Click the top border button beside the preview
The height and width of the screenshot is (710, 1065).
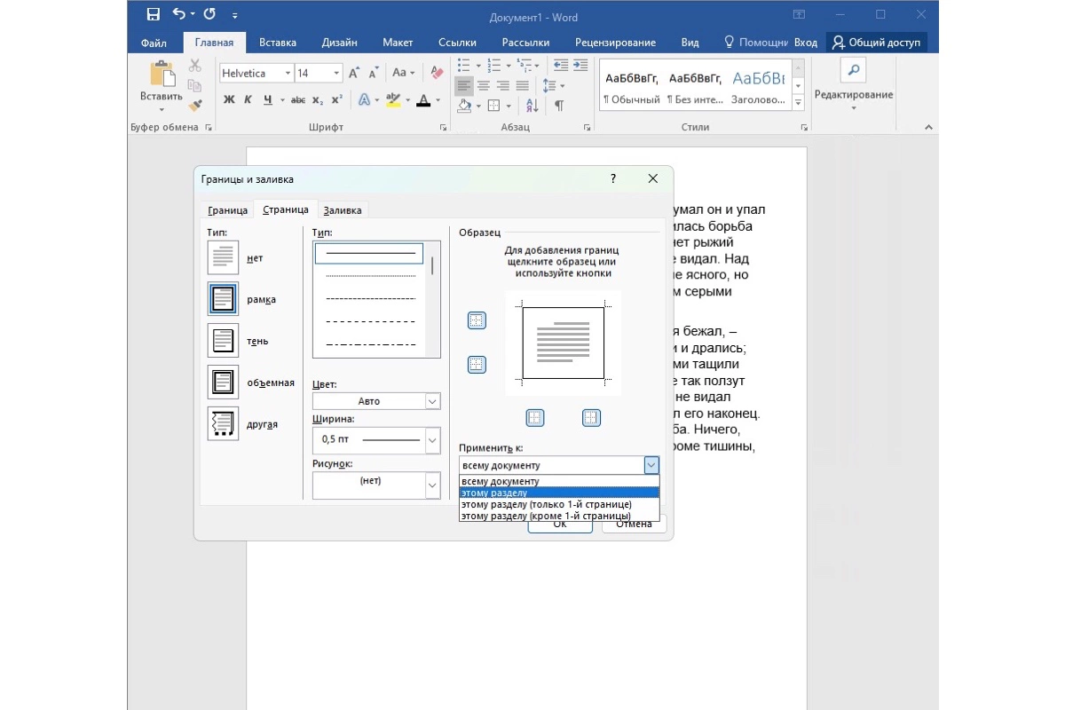click(477, 320)
